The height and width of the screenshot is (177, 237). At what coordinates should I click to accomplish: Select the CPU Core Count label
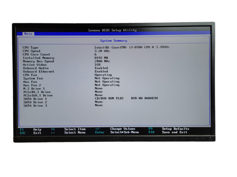tap(36, 55)
